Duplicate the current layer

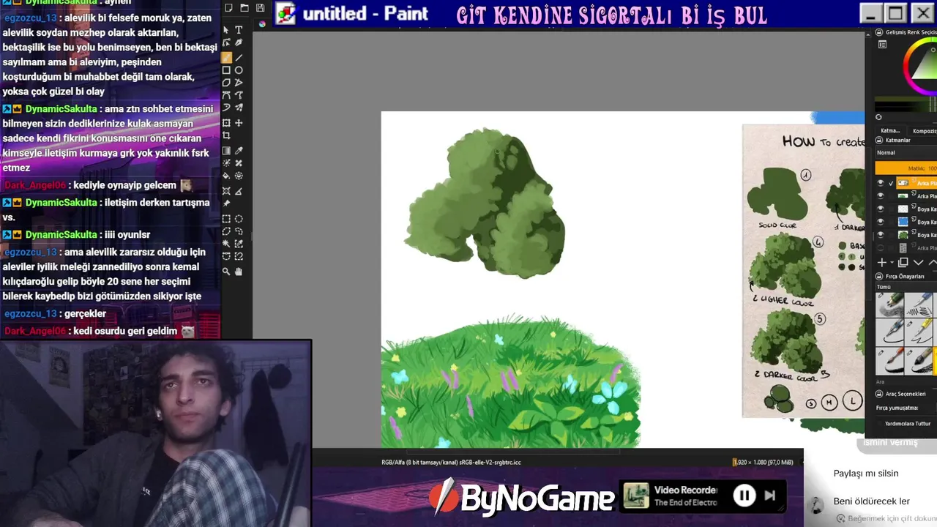903,262
